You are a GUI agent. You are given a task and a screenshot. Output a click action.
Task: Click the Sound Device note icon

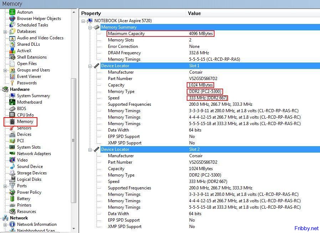click(12, 167)
